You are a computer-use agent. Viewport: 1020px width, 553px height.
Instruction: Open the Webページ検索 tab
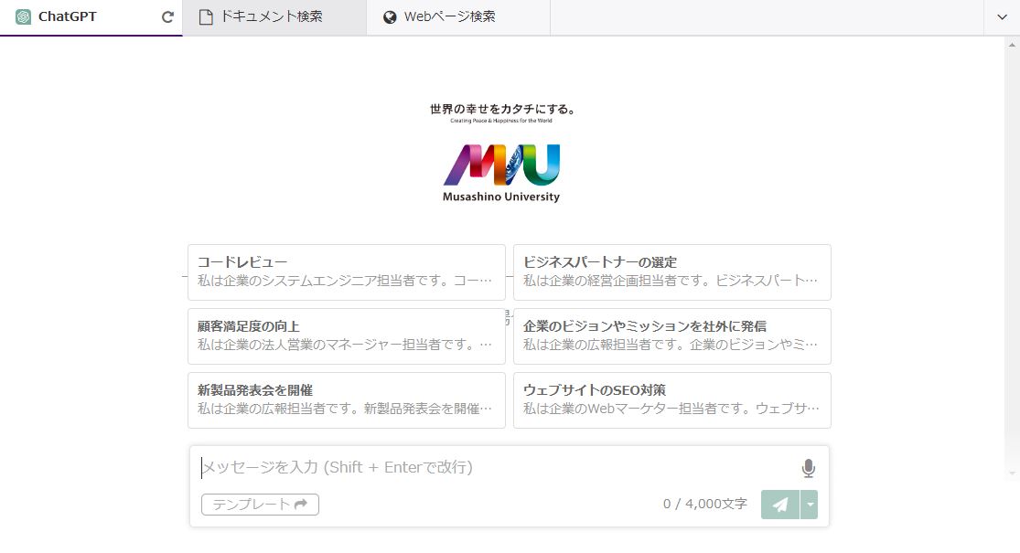click(458, 16)
